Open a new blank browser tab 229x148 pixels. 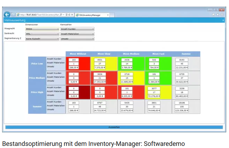coord(112,15)
